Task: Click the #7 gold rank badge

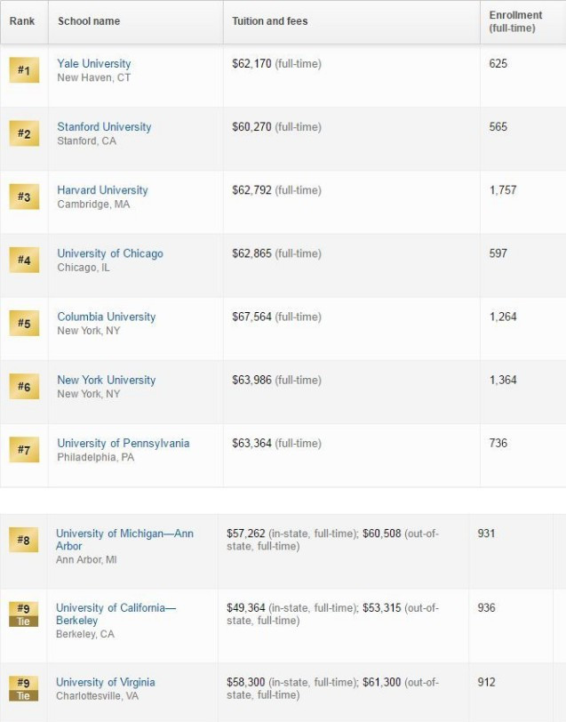Action: pyautogui.click(x=24, y=449)
